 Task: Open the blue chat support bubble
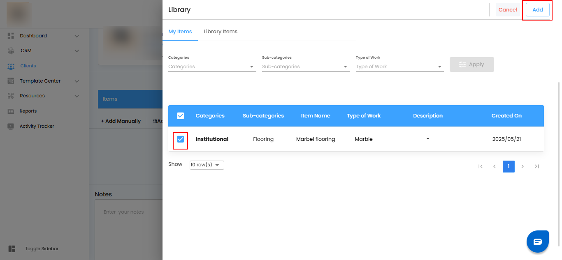537,242
